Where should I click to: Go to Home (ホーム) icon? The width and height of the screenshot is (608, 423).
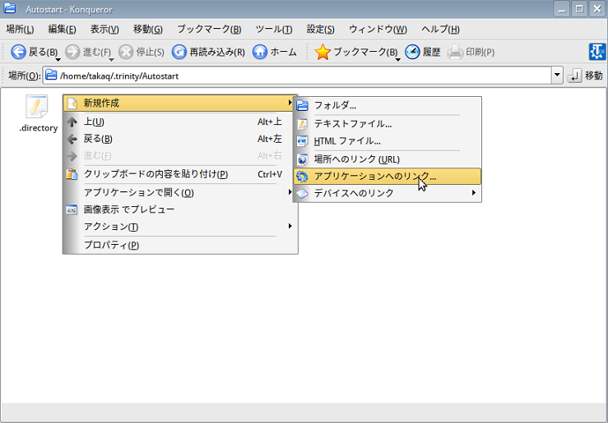pyautogui.click(x=260, y=52)
